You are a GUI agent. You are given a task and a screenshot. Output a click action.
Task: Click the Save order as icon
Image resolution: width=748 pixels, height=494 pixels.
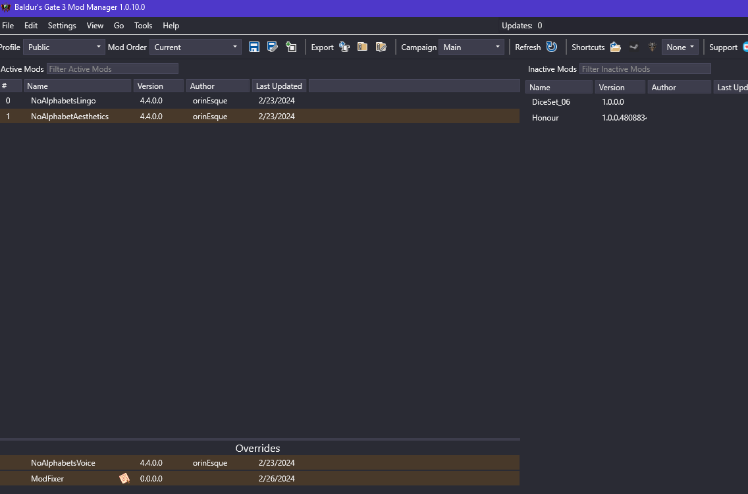pos(273,47)
